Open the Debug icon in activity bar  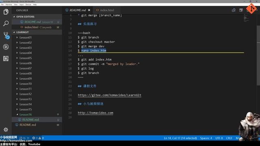click(x=6, y=47)
